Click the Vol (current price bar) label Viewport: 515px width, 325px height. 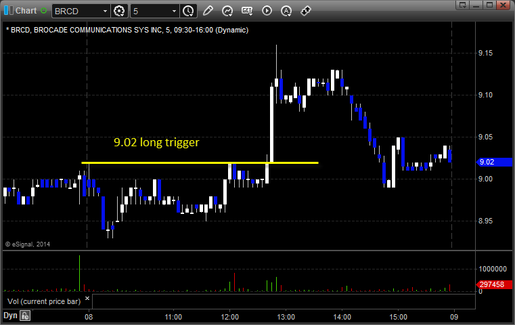coord(44,301)
